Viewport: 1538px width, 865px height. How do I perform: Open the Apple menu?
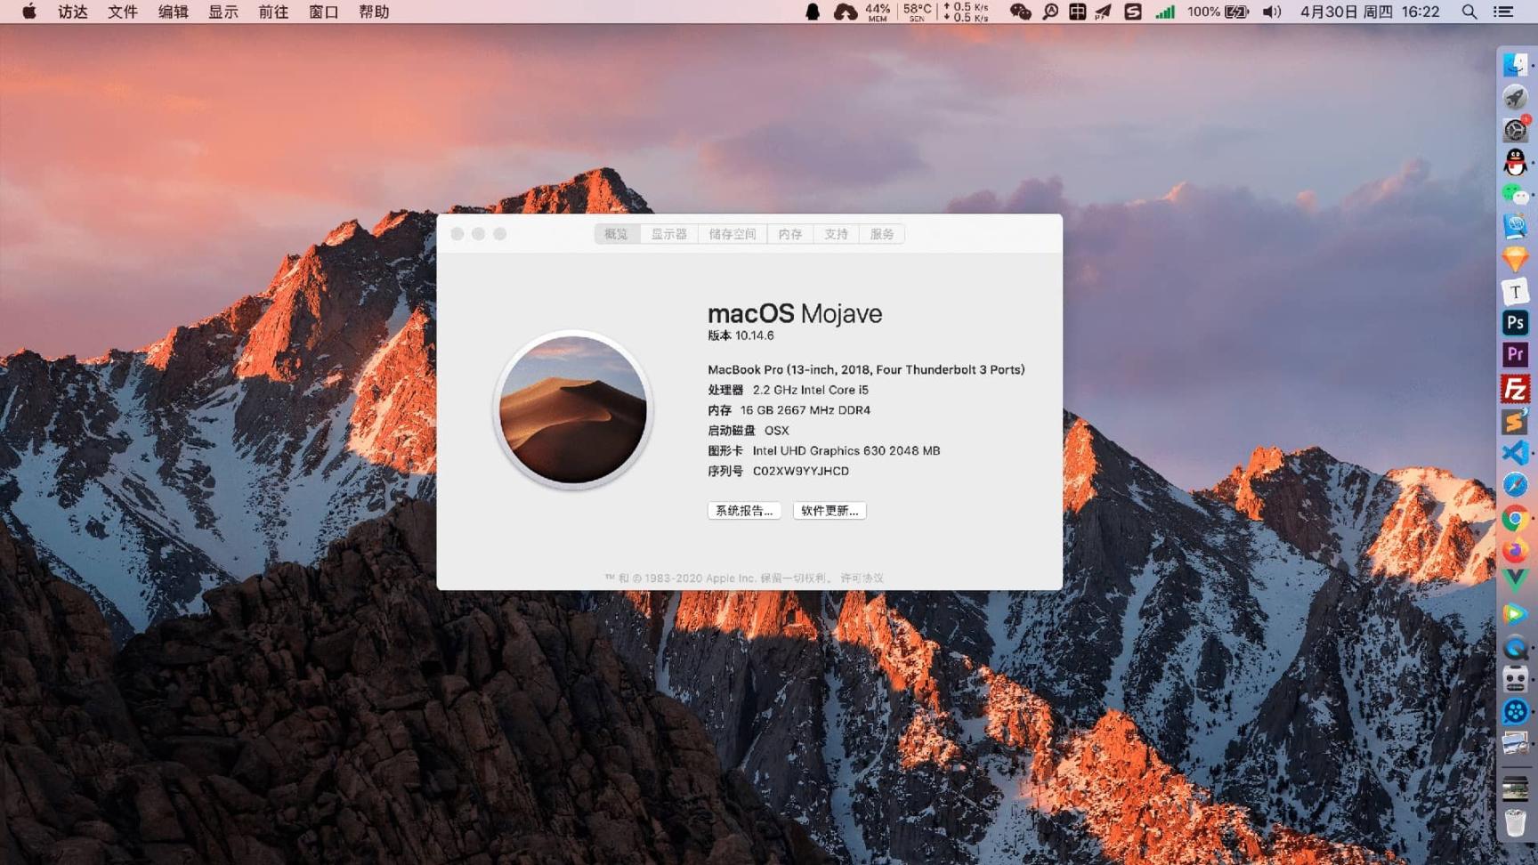(28, 12)
